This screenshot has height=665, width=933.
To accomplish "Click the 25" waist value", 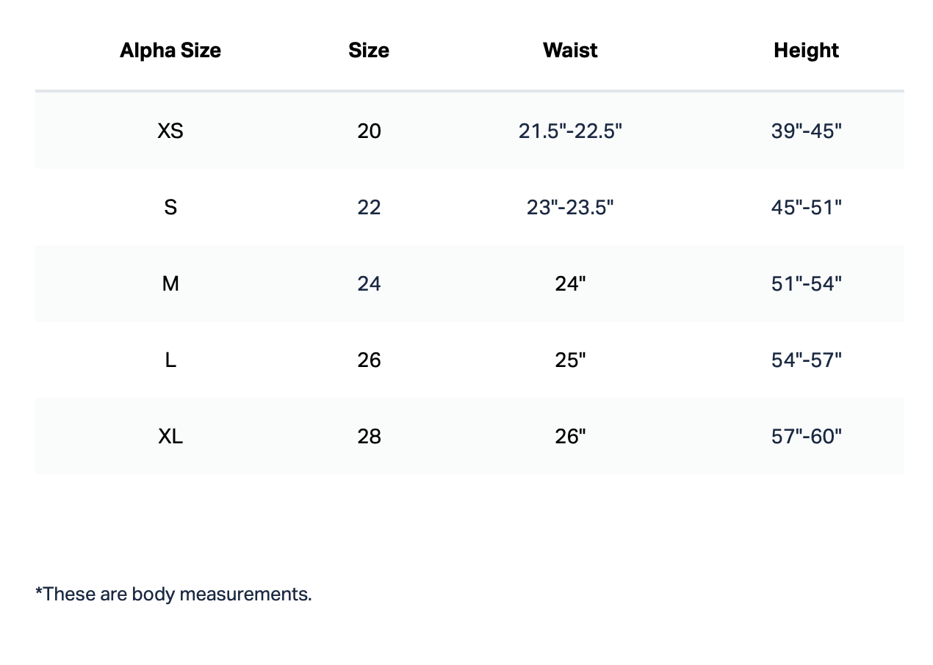I will [570, 360].
